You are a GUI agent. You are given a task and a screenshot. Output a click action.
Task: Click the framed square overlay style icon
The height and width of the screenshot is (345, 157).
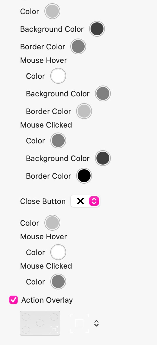(x=79, y=323)
